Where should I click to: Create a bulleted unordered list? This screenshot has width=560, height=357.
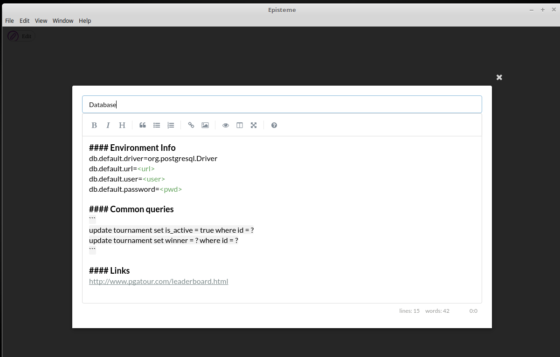coord(157,125)
